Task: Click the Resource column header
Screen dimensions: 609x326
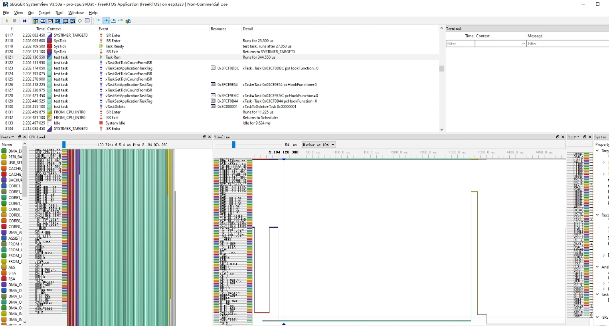Action: (x=218, y=29)
